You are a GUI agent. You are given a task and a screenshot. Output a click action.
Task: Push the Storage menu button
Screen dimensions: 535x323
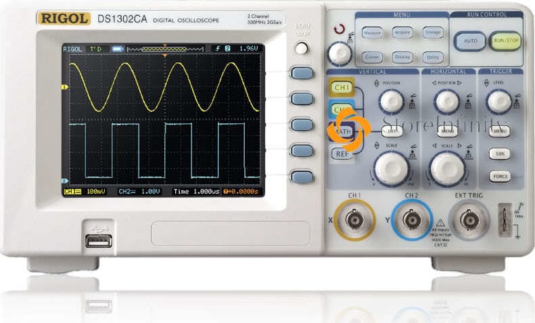click(433, 33)
